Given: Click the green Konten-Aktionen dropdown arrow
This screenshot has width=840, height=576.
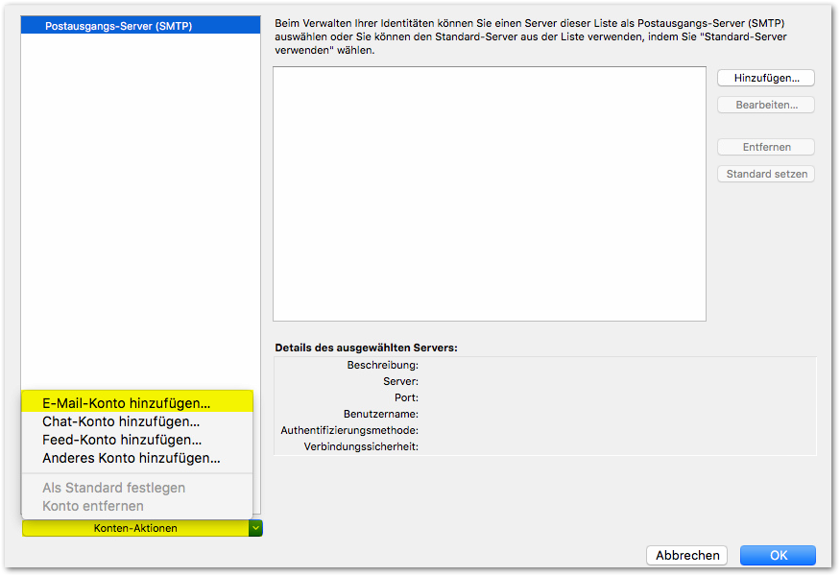Looking at the screenshot, I should (255, 527).
